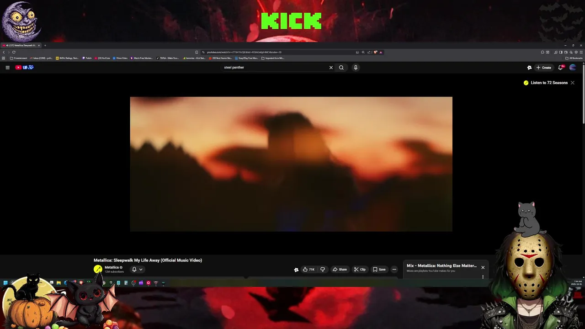Open 'Mix – Metallica: Nothing Else Matter...' title
The width and height of the screenshot is (585, 329).
tap(441, 265)
